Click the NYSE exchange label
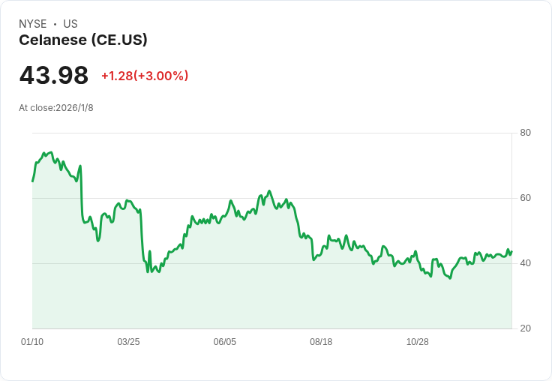This screenshot has width=552, height=381. coord(33,24)
